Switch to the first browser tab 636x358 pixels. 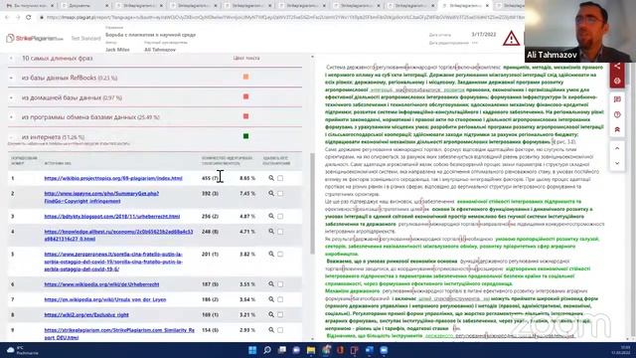point(30,6)
